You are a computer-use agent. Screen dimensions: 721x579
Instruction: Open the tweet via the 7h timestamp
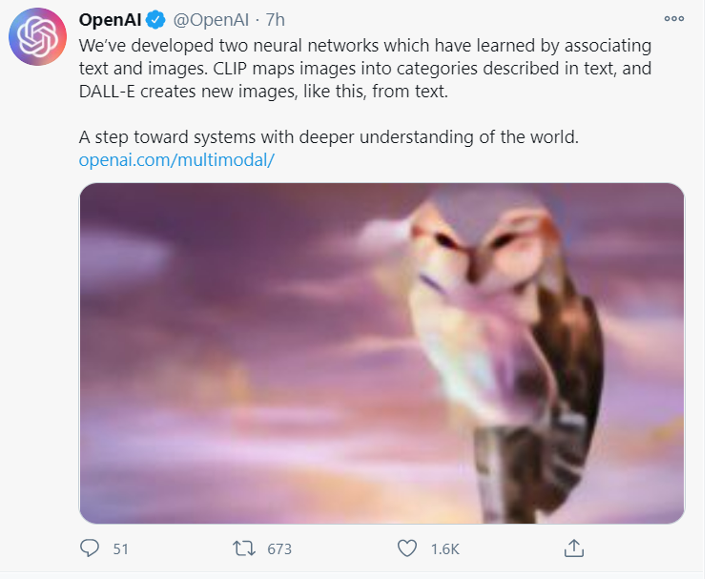(276, 20)
